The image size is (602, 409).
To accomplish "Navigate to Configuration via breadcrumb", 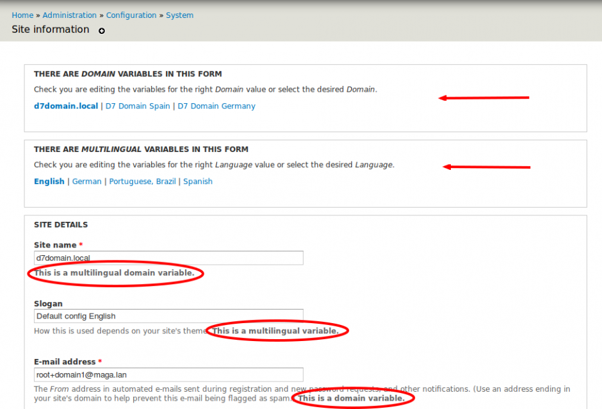I will tap(131, 15).
